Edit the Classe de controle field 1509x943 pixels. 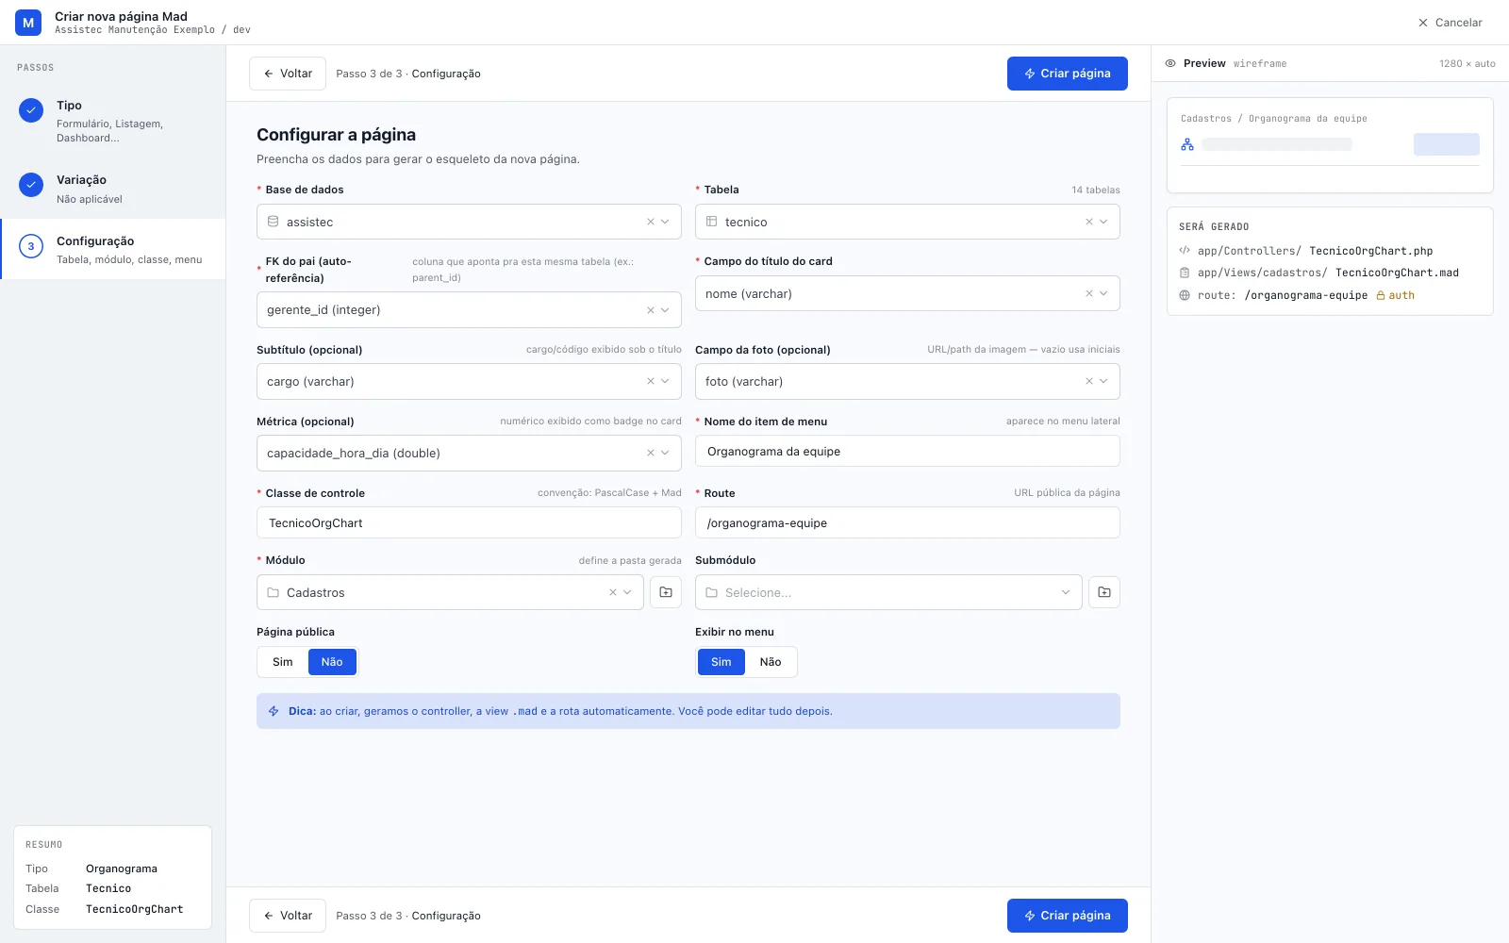[x=469, y=522]
